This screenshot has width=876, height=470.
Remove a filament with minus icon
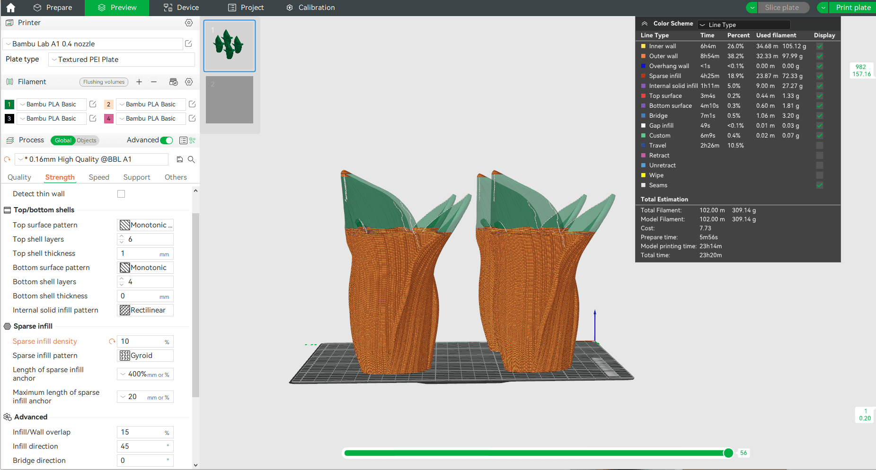(154, 82)
